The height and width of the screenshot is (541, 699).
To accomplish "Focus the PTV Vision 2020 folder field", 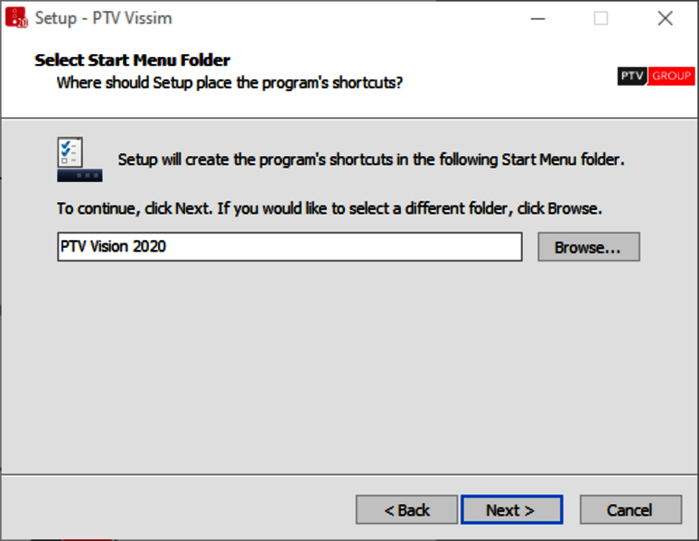I will [x=290, y=247].
